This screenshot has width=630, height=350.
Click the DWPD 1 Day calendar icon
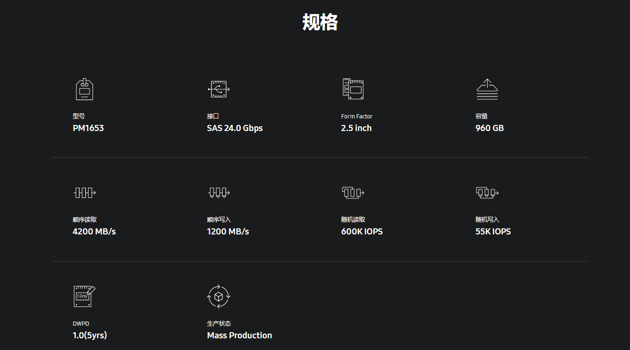pyautogui.click(x=84, y=296)
